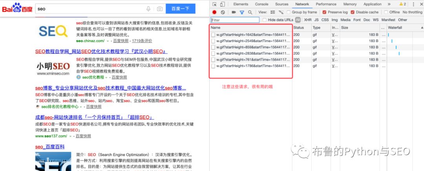
Task: Open the network search magnifier icon
Action: coord(250,12)
